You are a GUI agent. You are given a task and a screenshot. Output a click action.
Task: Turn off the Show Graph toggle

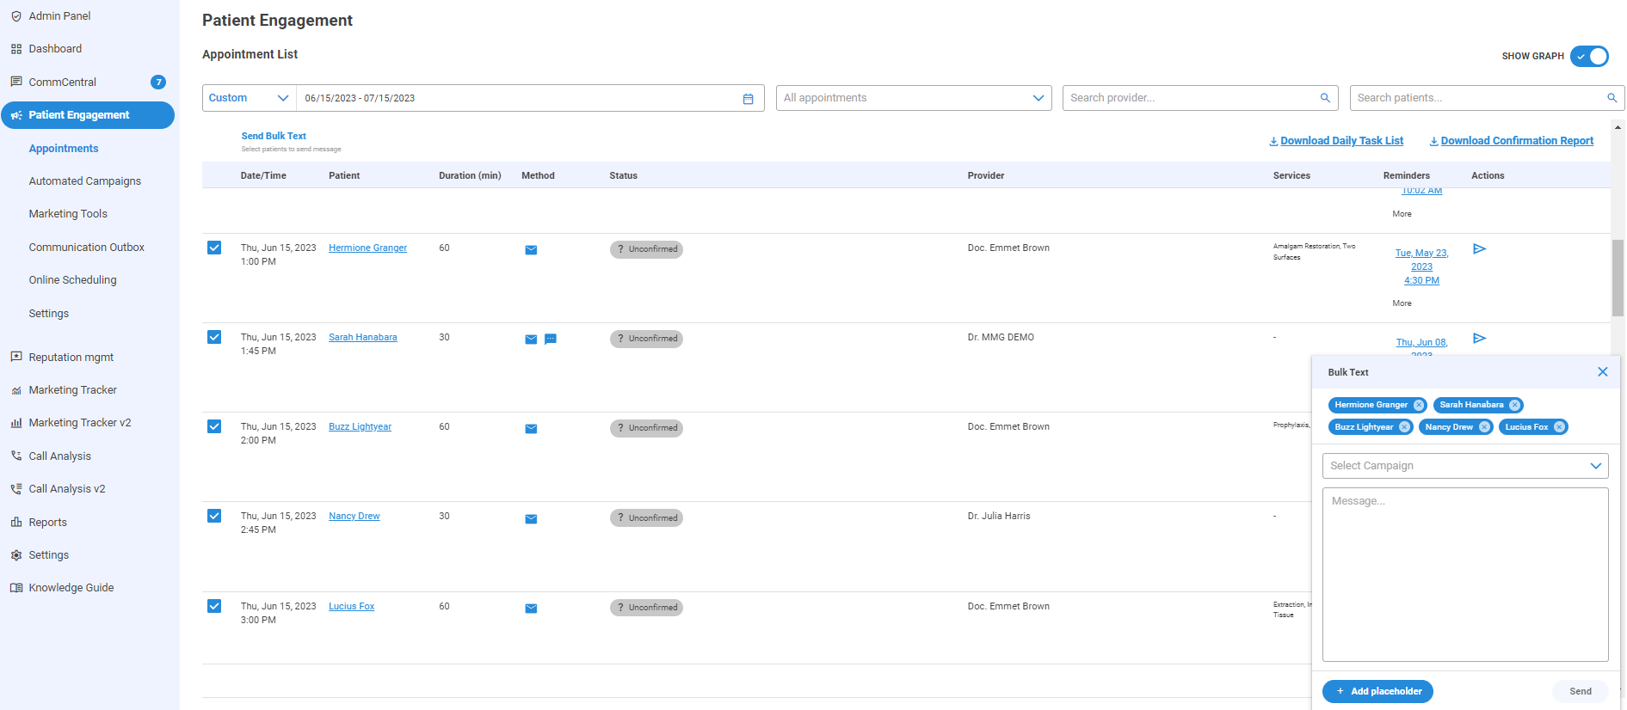(1589, 56)
